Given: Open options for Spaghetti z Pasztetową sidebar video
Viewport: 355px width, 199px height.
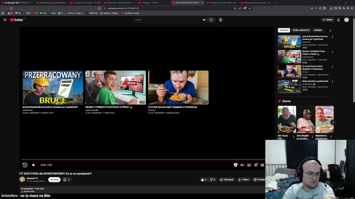Looking at the screenshot, I should 333,67.
